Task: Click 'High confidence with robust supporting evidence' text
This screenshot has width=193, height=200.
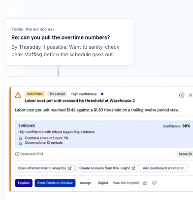Action: click(57, 132)
